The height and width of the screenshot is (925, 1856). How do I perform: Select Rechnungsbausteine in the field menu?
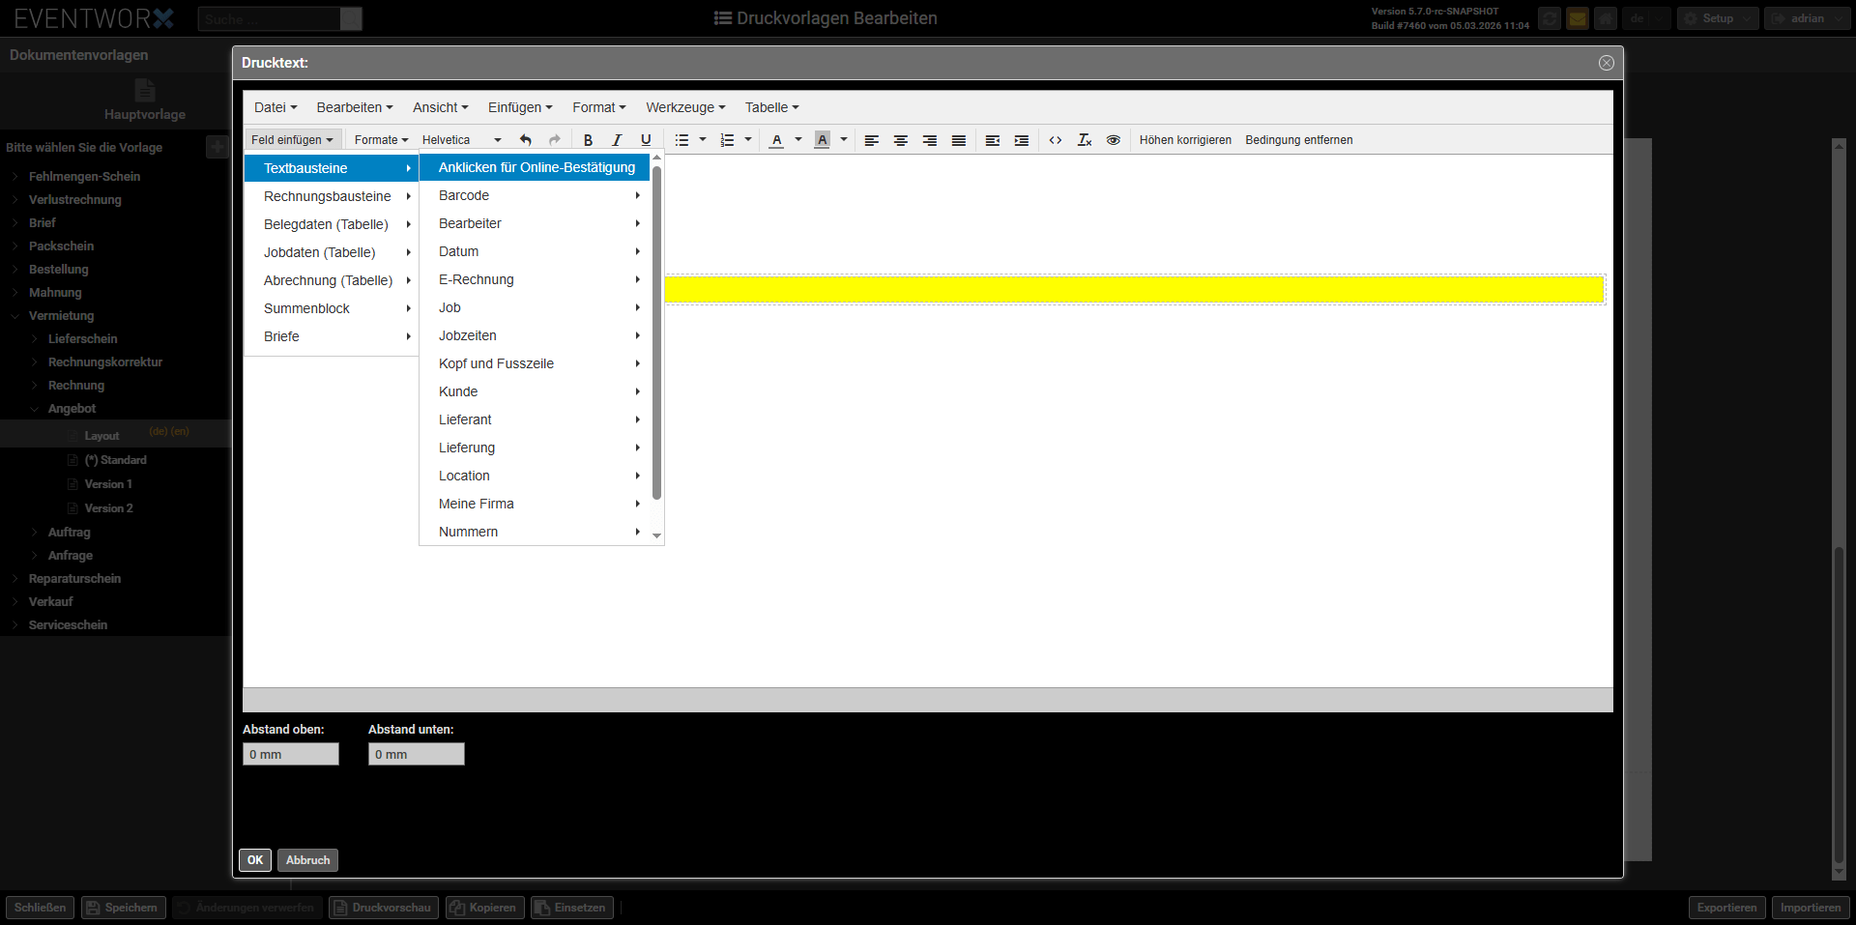328,196
